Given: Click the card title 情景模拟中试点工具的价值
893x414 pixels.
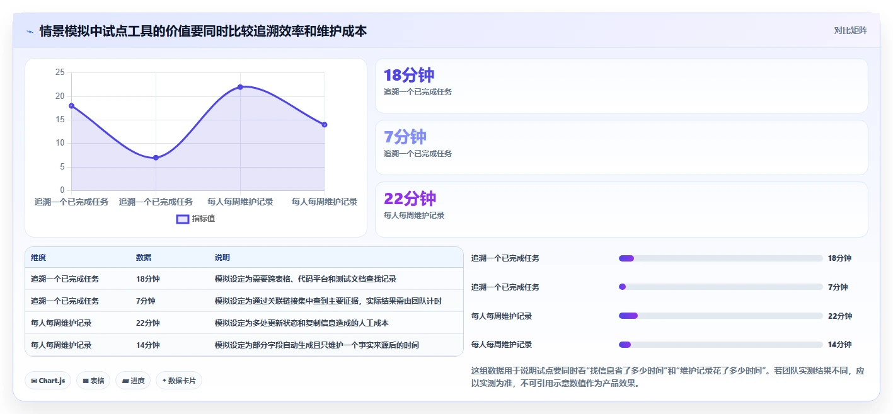Looking at the screenshot, I should [x=203, y=31].
